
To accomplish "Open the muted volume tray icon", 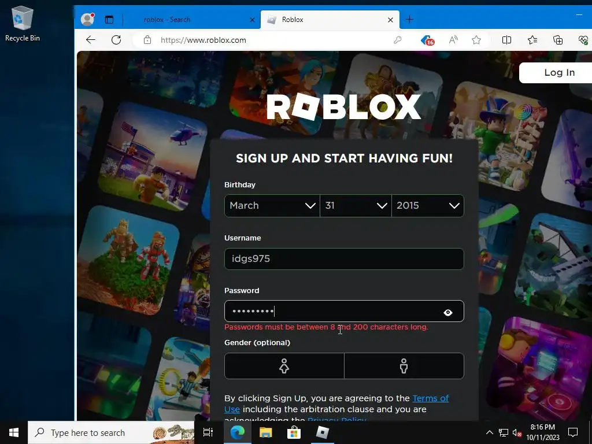I will point(517,432).
